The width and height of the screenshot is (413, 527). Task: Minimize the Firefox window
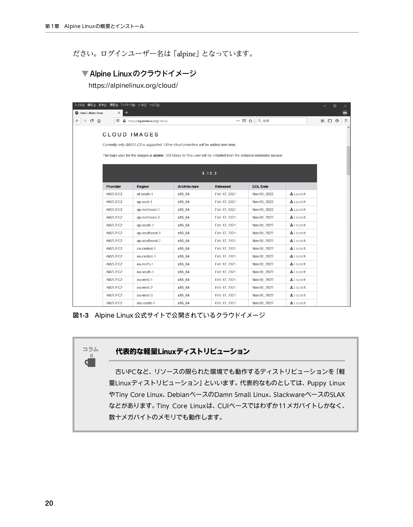click(x=325, y=106)
